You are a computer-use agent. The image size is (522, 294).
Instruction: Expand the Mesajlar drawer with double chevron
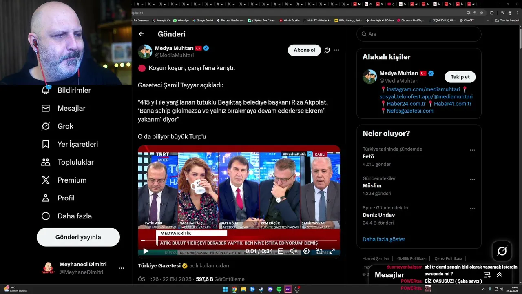(500, 275)
